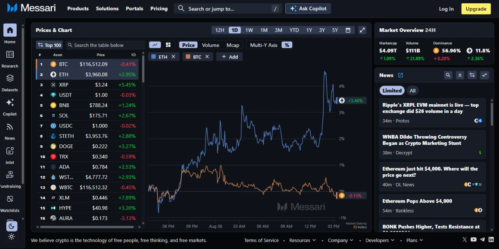Click the Log In link

pos(446,9)
